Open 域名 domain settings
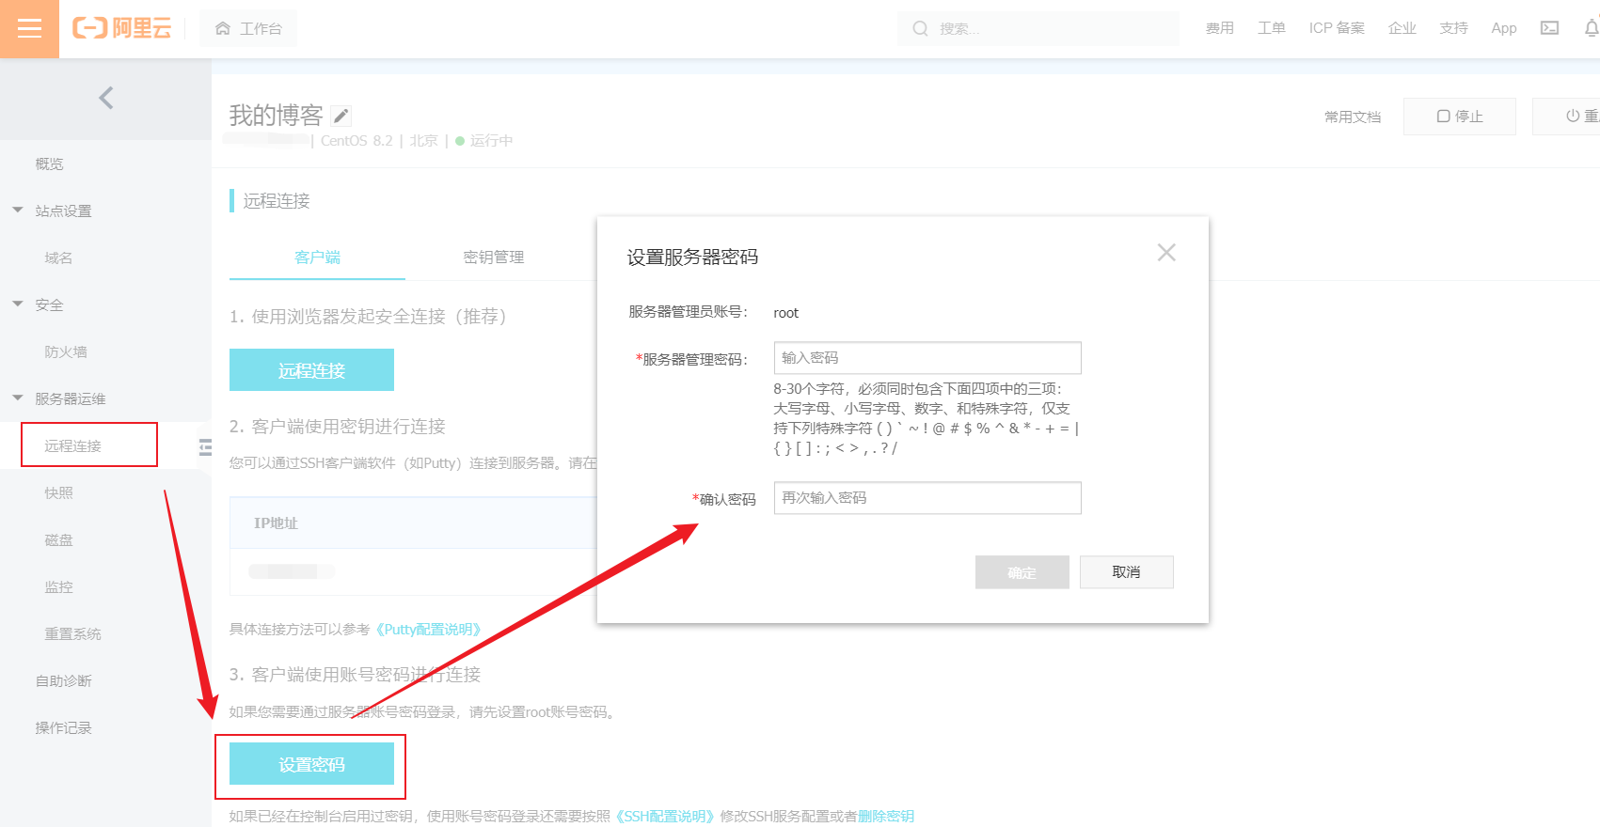The image size is (1600, 827). click(x=58, y=257)
